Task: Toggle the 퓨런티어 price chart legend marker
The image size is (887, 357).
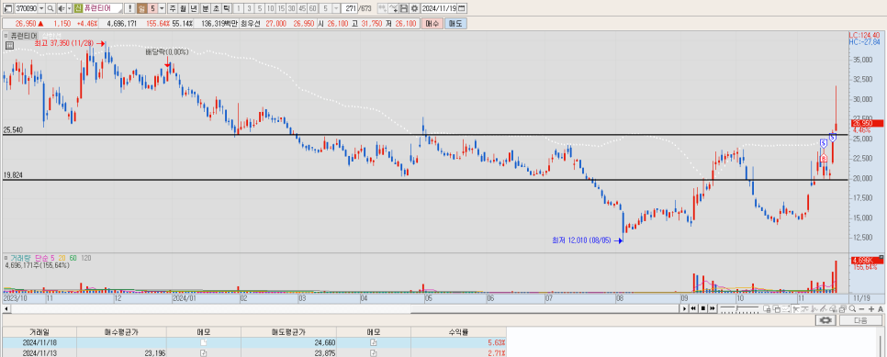Action: pyautogui.click(x=6, y=36)
